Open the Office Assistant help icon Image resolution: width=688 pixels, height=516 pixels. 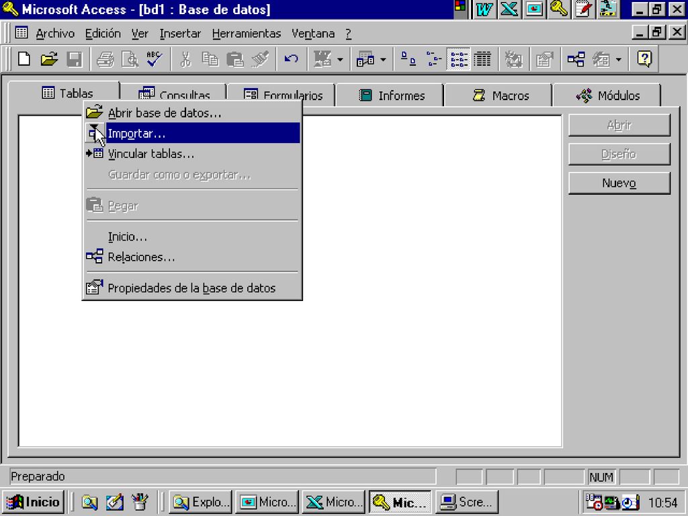644,59
